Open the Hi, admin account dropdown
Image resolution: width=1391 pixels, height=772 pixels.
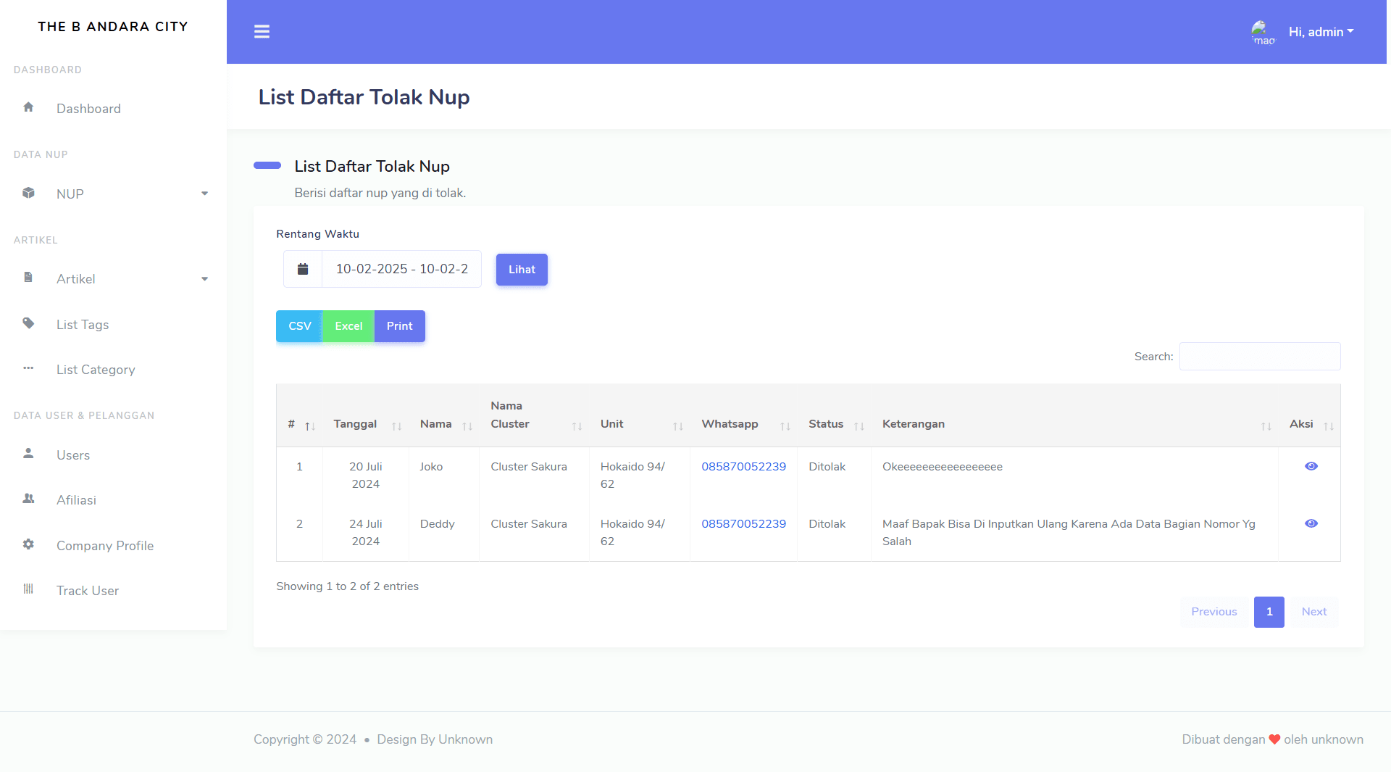click(1320, 31)
